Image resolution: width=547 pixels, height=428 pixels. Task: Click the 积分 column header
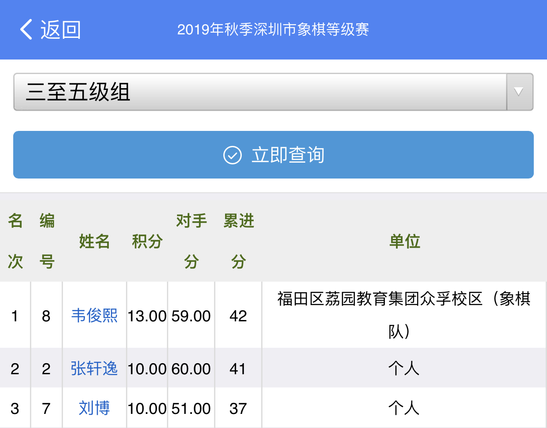(x=147, y=241)
